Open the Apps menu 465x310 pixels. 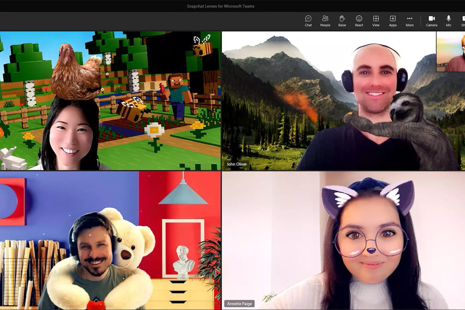(x=393, y=21)
